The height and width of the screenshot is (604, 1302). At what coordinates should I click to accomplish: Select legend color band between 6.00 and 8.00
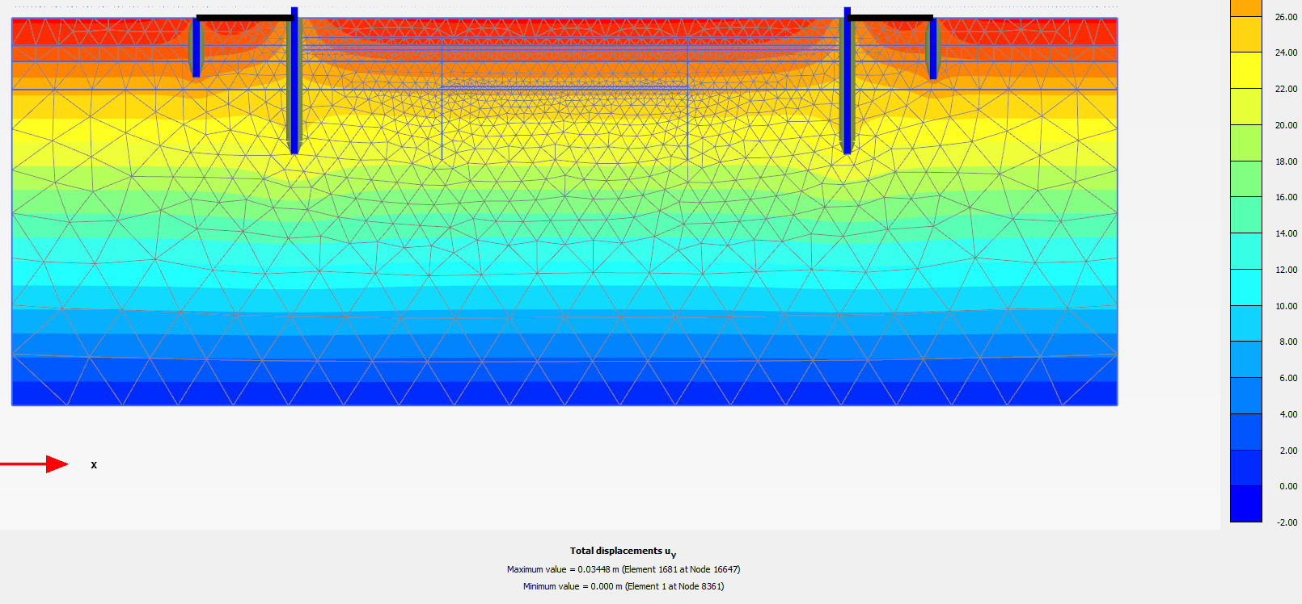1245,359
